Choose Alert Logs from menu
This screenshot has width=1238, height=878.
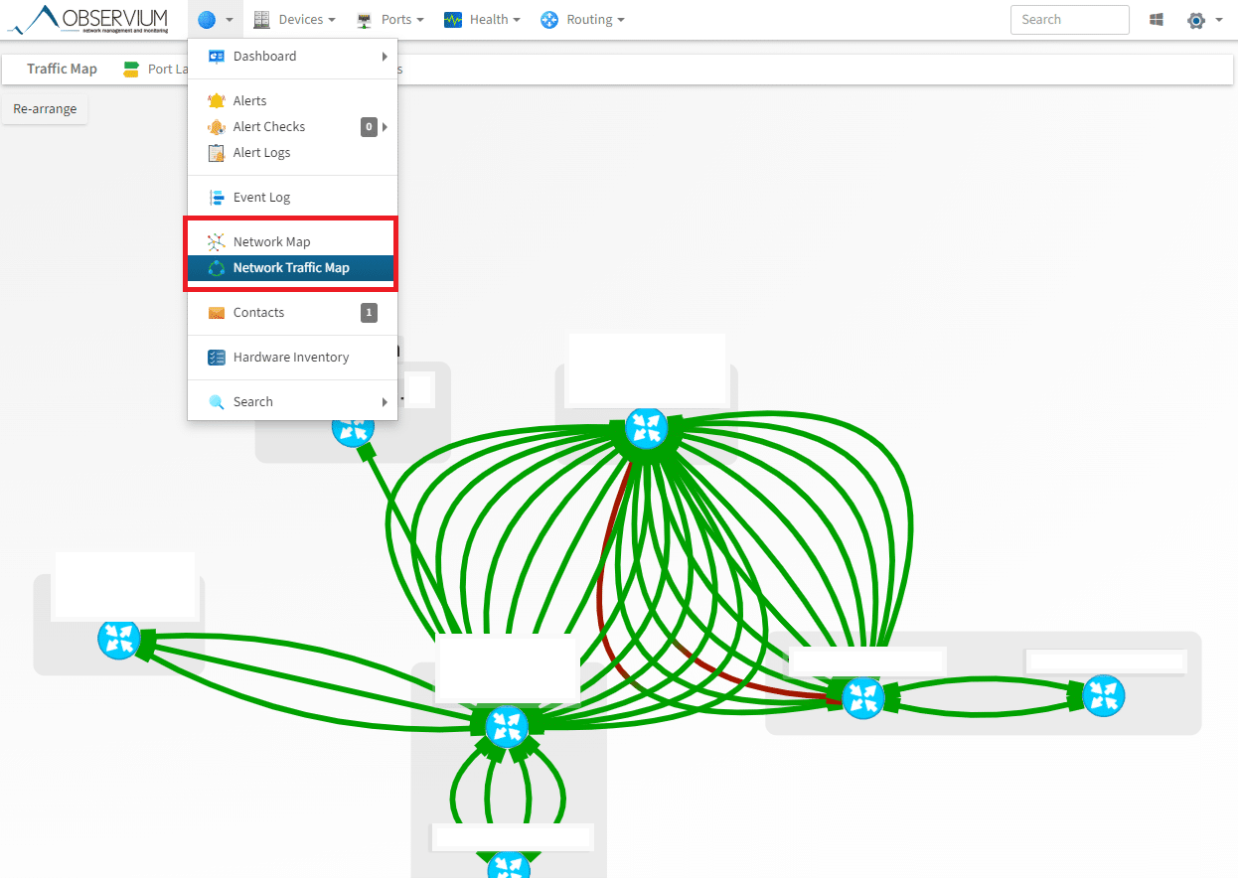point(261,153)
